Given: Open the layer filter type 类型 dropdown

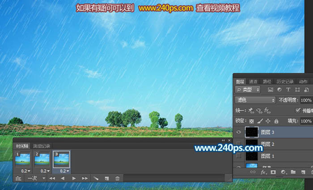Looking at the screenshot, I should (x=248, y=90).
